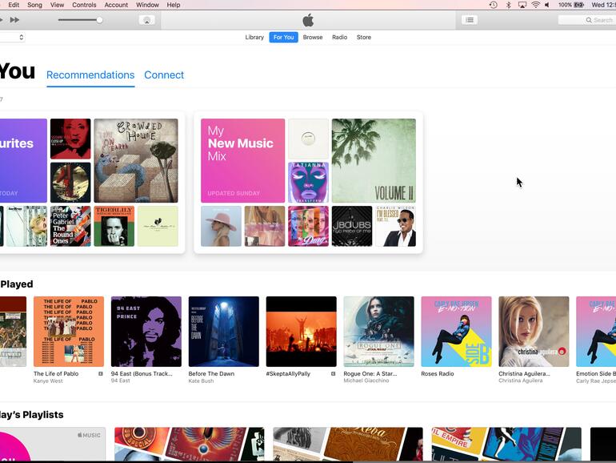Viewport: 616px width, 463px height.
Task: Open the JBDUBS album cover
Action: [x=352, y=226]
